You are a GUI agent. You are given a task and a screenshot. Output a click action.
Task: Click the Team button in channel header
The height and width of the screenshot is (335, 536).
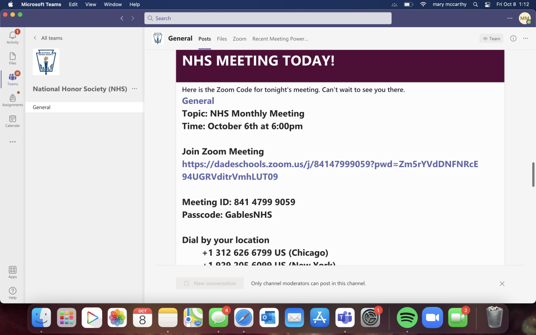(492, 39)
